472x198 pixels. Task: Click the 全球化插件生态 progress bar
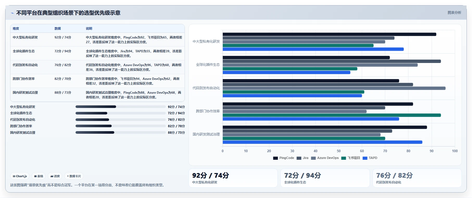pyautogui.click(x=121, y=113)
